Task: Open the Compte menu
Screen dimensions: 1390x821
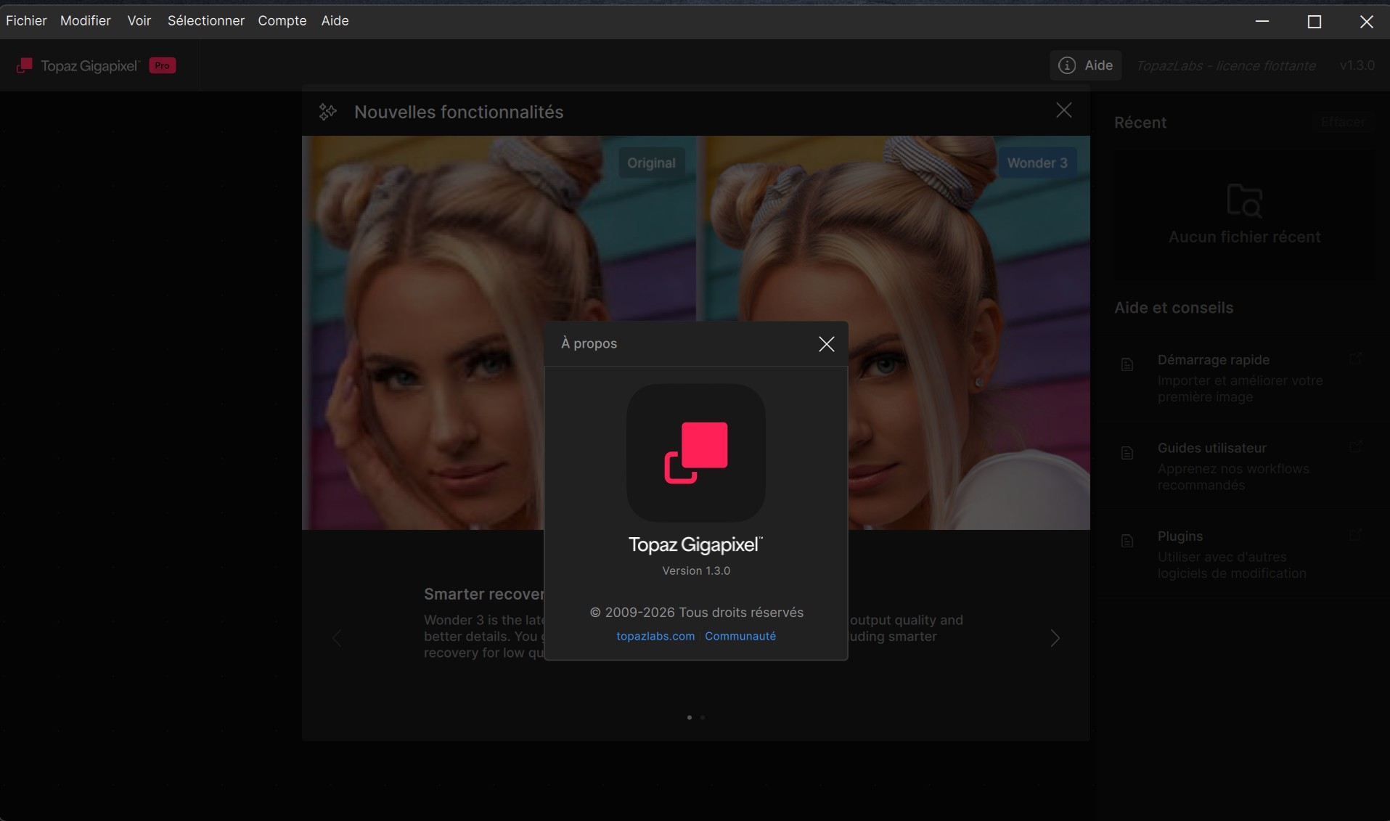Action: [282, 20]
